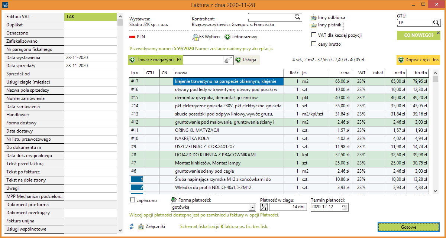Select the row DOJAZD DO KLIENTA Z PRACOWNIKAMI
The width and height of the screenshot is (446, 238).
pos(279,155)
